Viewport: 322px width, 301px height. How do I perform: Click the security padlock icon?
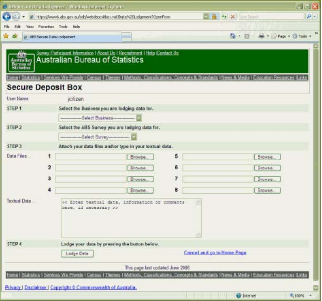pos(214,17)
